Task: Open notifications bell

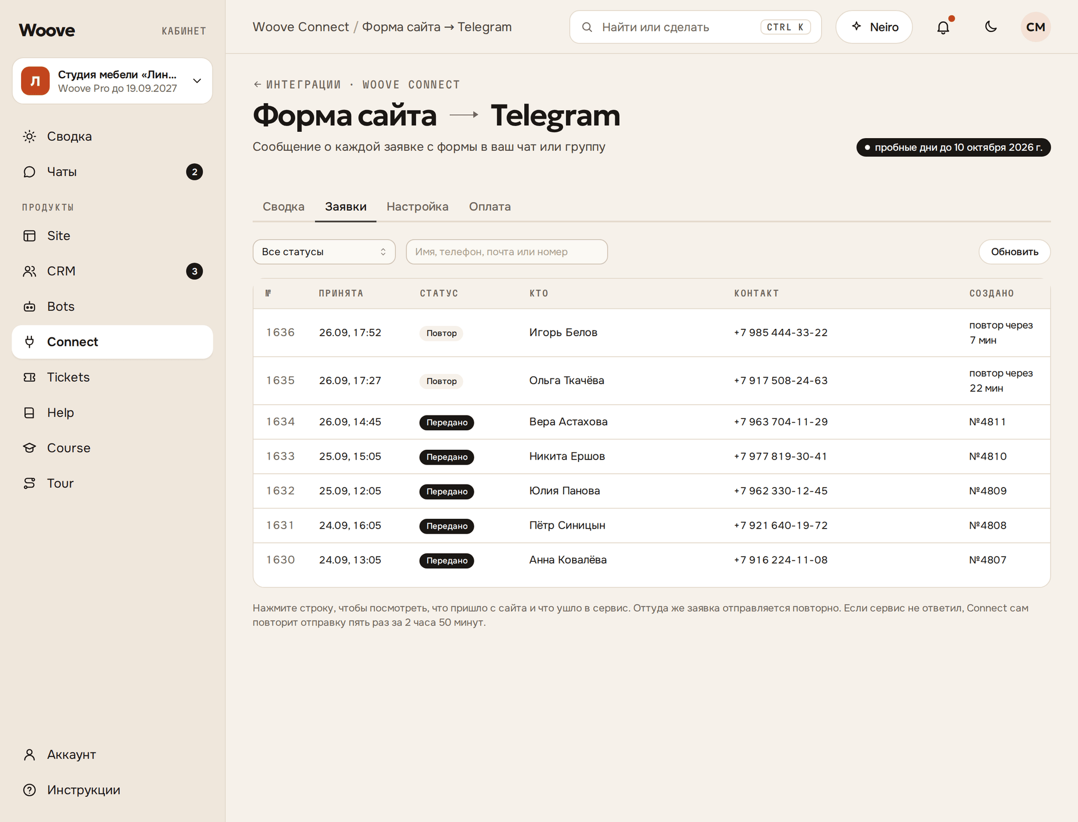Action: point(943,27)
